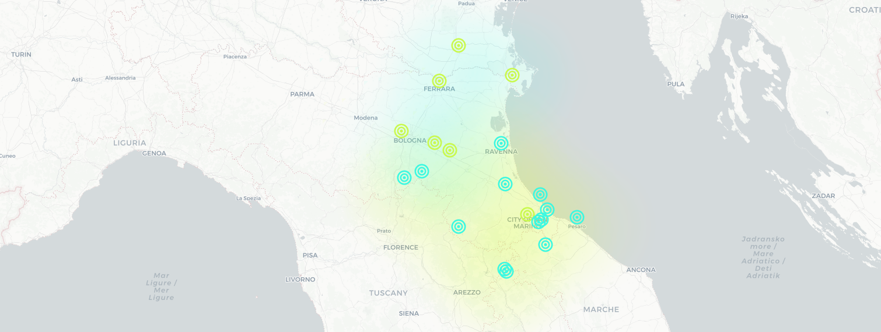Click the Ferrara city label
The height and width of the screenshot is (332, 881).
(x=439, y=89)
